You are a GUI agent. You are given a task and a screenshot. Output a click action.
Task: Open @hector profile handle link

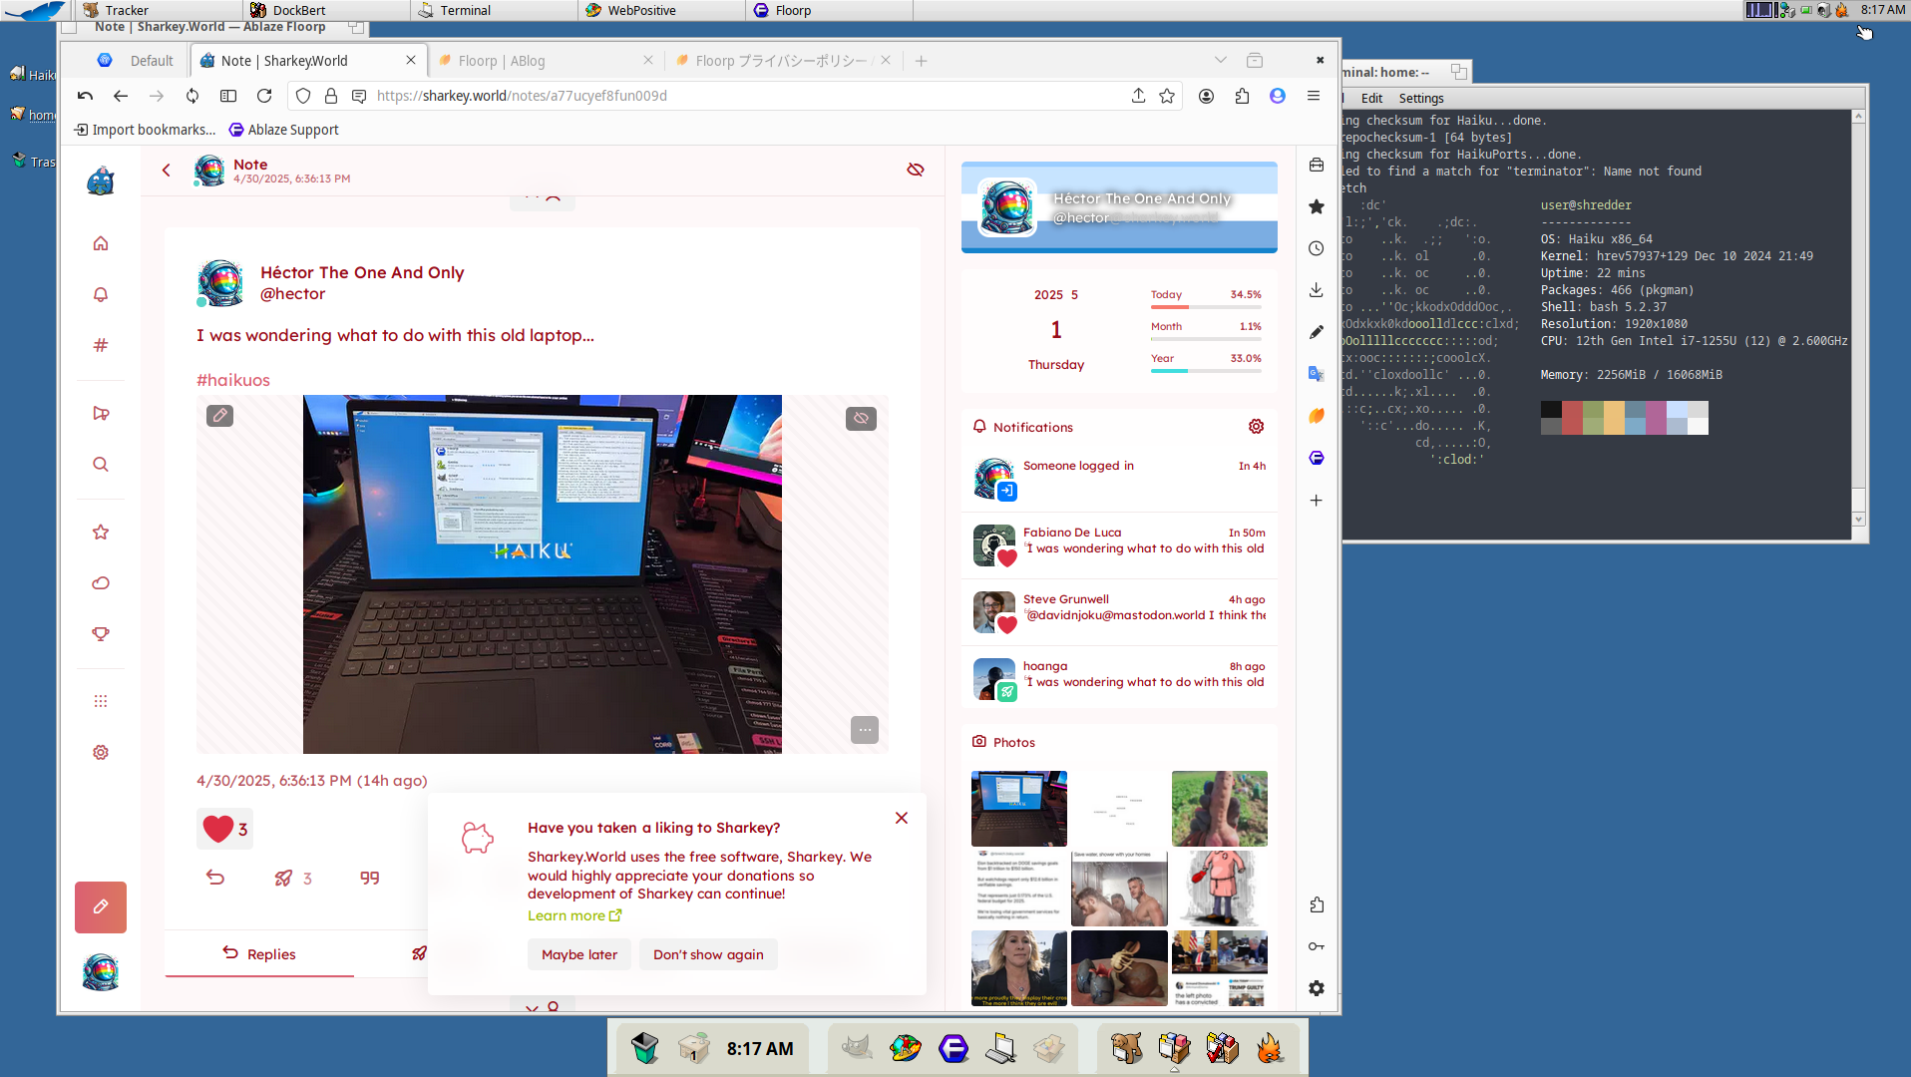[x=292, y=293]
